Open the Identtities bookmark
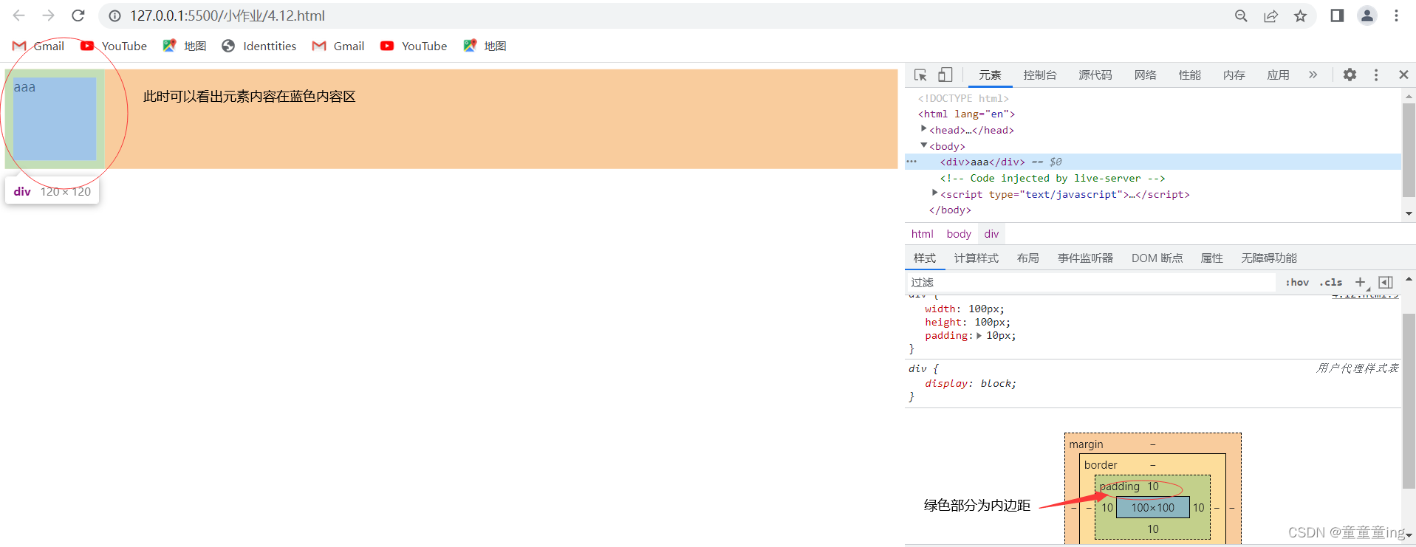Screen dimensions: 1416x547 (x=259, y=46)
